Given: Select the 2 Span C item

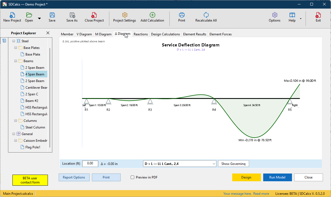Looking at the screenshot, I should click(32, 94).
